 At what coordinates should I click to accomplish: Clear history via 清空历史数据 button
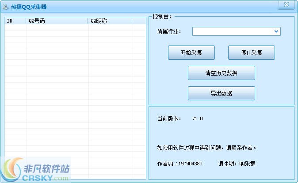click(222, 73)
